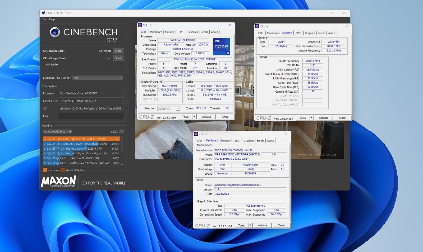Image resolution: width=423 pixels, height=252 pixels.
Task: Open the Help menu in Cinebench
Action: point(52,19)
